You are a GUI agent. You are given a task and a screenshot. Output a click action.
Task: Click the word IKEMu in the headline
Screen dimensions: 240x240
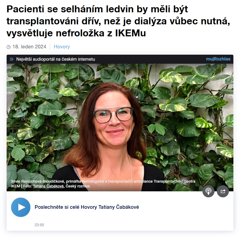[x=130, y=33]
